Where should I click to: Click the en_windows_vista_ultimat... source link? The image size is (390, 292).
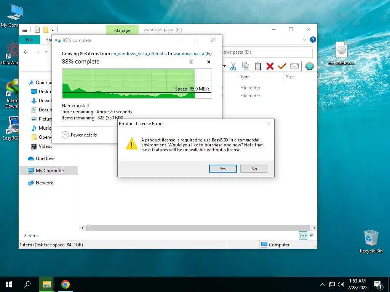click(x=139, y=53)
